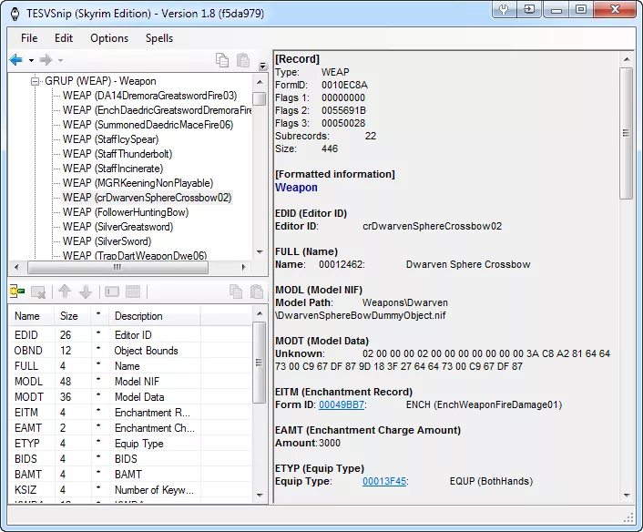Click the move subrecord down arrow
The height and width of the screenshot is (532, 643).
point(86,292)
